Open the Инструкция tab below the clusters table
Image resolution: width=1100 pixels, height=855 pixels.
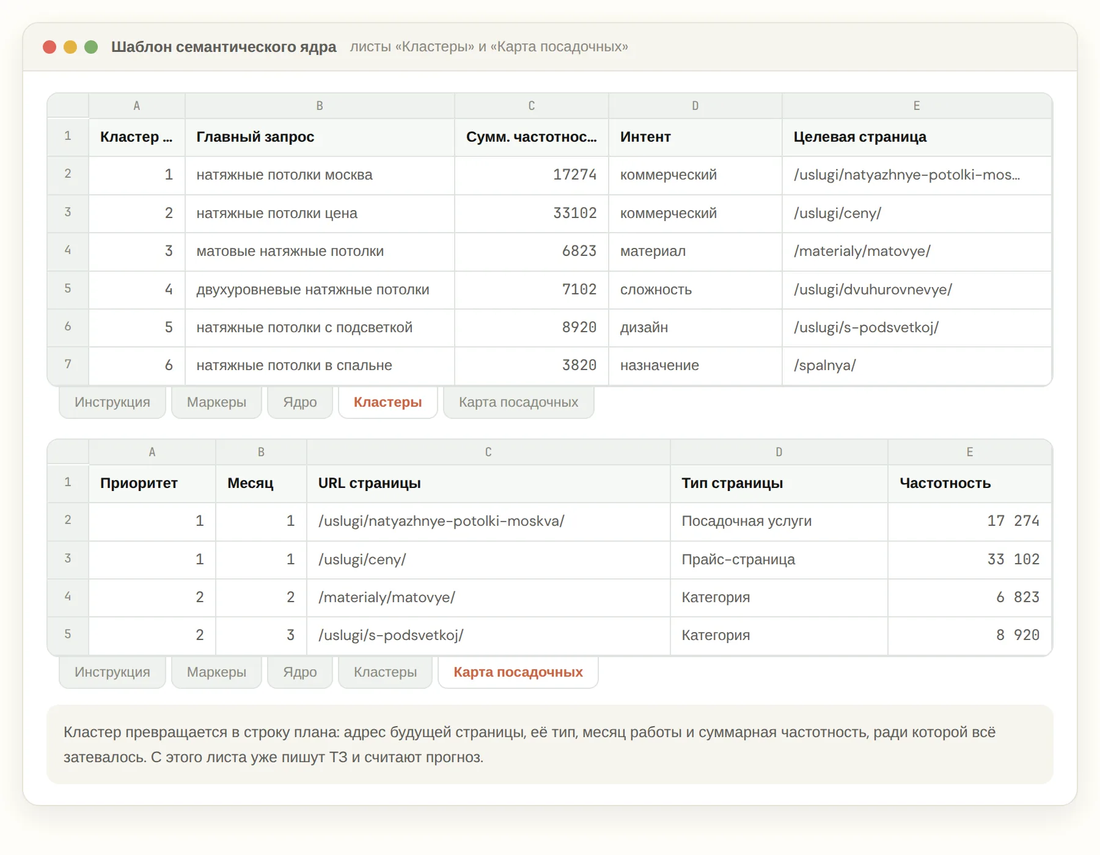(x=112, y=402)
